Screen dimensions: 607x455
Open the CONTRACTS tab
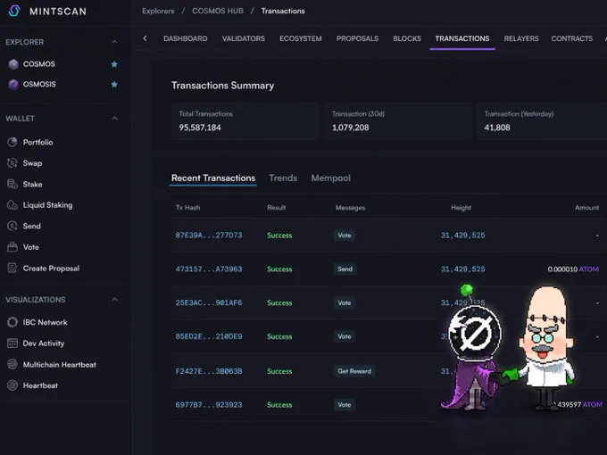coord(572,38)
